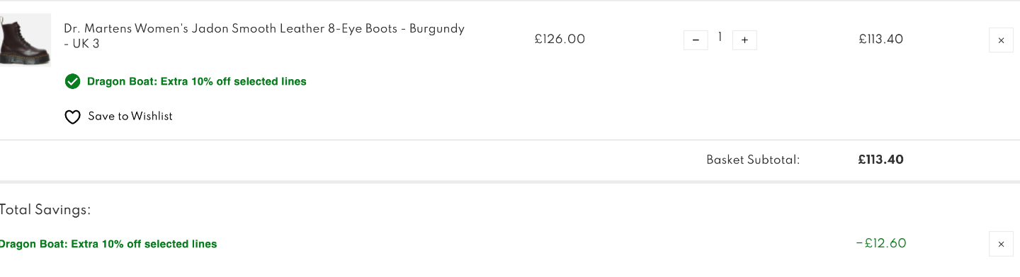Click the bold £113.40 basket subtotal amount

click(881, 160)
